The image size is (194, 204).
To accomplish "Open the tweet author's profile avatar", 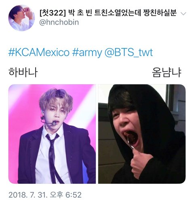I will 21,18.
